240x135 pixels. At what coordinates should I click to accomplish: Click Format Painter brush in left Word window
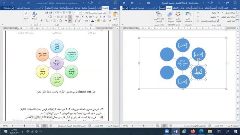tap(110, 21)
